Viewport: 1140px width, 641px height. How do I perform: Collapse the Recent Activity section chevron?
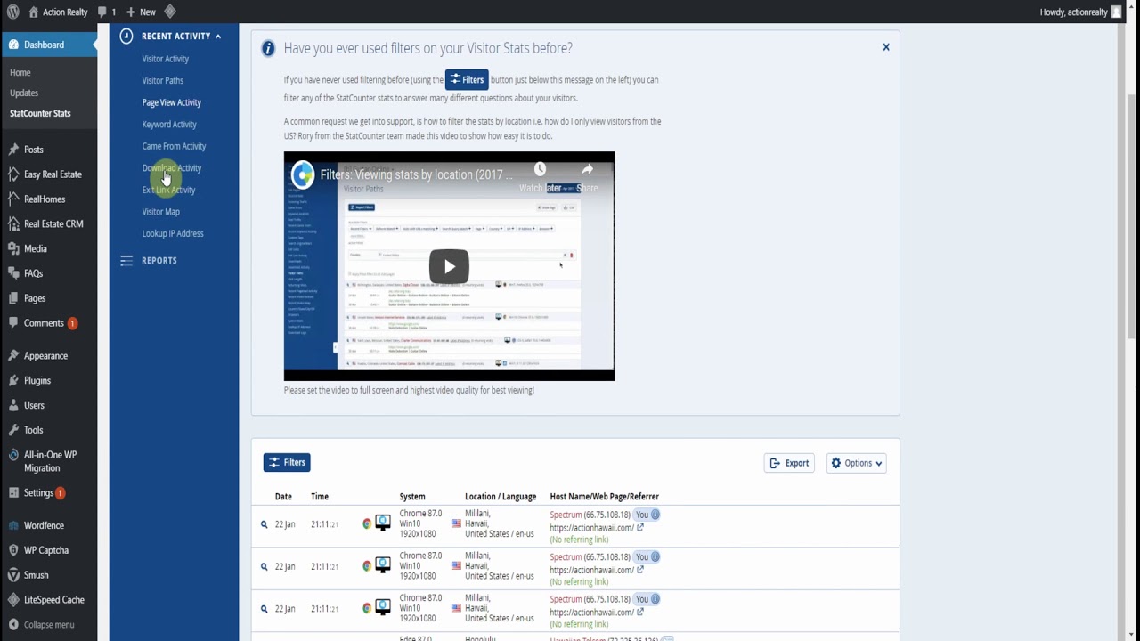pos(218,37)
